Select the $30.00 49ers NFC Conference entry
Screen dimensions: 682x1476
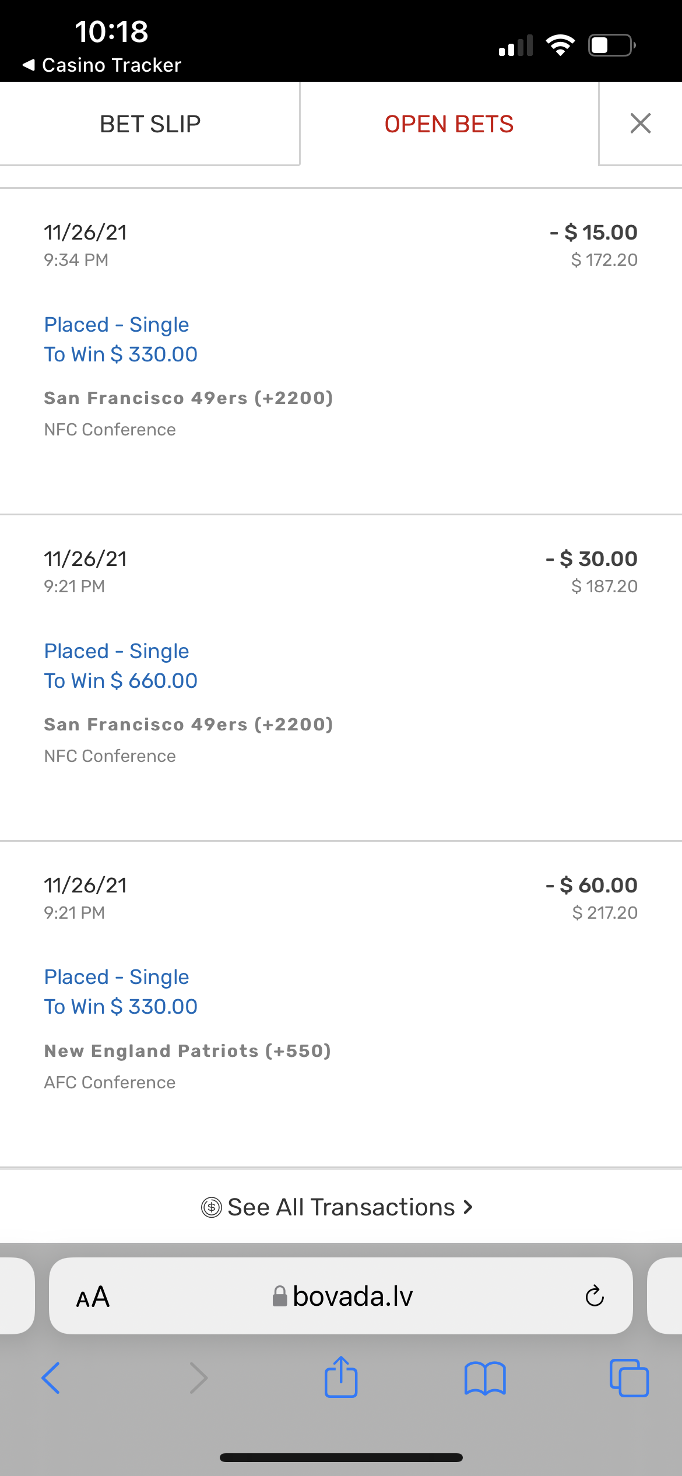[341, 677]
